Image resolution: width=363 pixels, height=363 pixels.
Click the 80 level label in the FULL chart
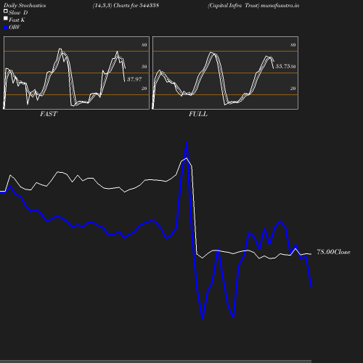pyautogui.click(x=293, y=45)
